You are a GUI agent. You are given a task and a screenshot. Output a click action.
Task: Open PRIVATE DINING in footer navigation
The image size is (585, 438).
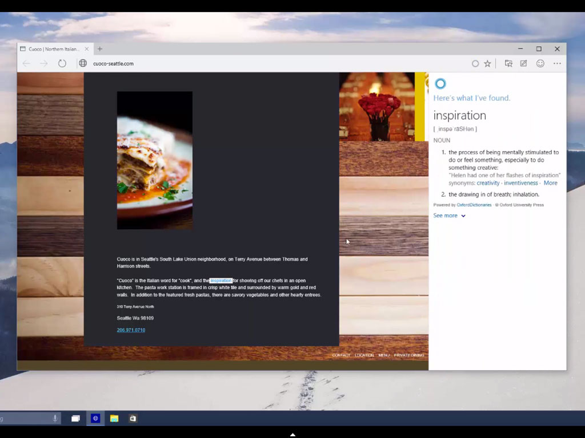click(409, 355)
